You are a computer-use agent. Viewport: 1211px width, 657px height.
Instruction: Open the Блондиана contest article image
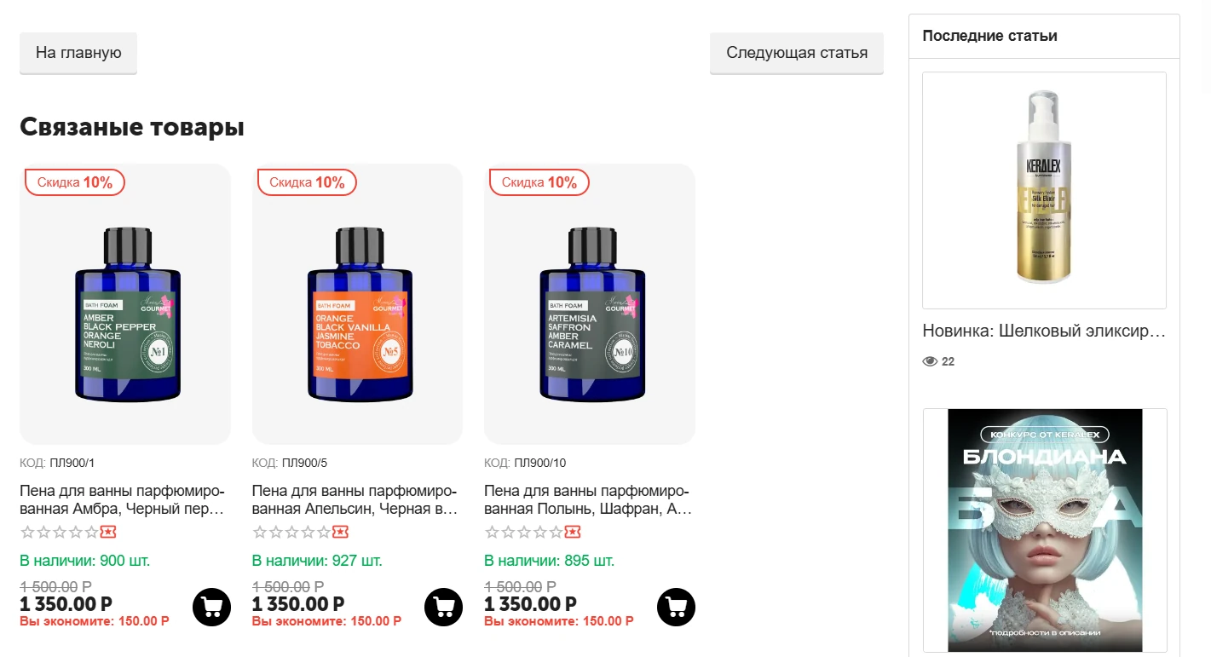1045,530
